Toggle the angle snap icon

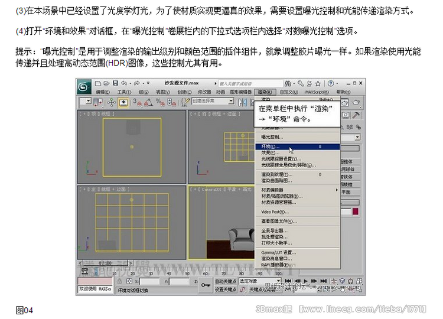[x=148, y=102]
